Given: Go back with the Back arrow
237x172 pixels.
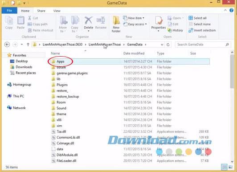Looking at the screenshot, I should pyautogui.click(x=7, y=45).
